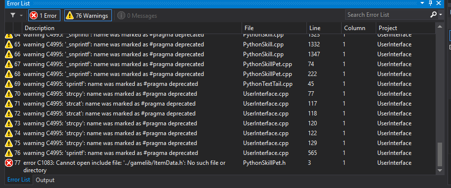Select warning 65 '_snprintf' description

click(113, 44)
